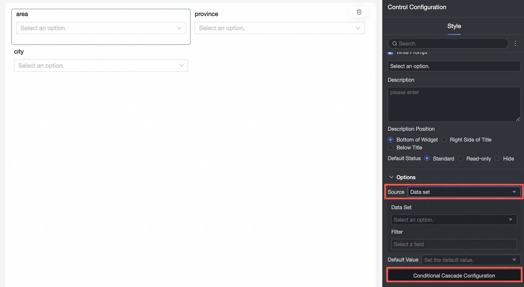Click the city widget label
Image resolution: width=524 pixels, height=287 pixels.
[x=19, y=52]
